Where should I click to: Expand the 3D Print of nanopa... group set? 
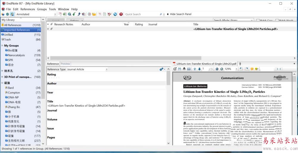point(2,77)
